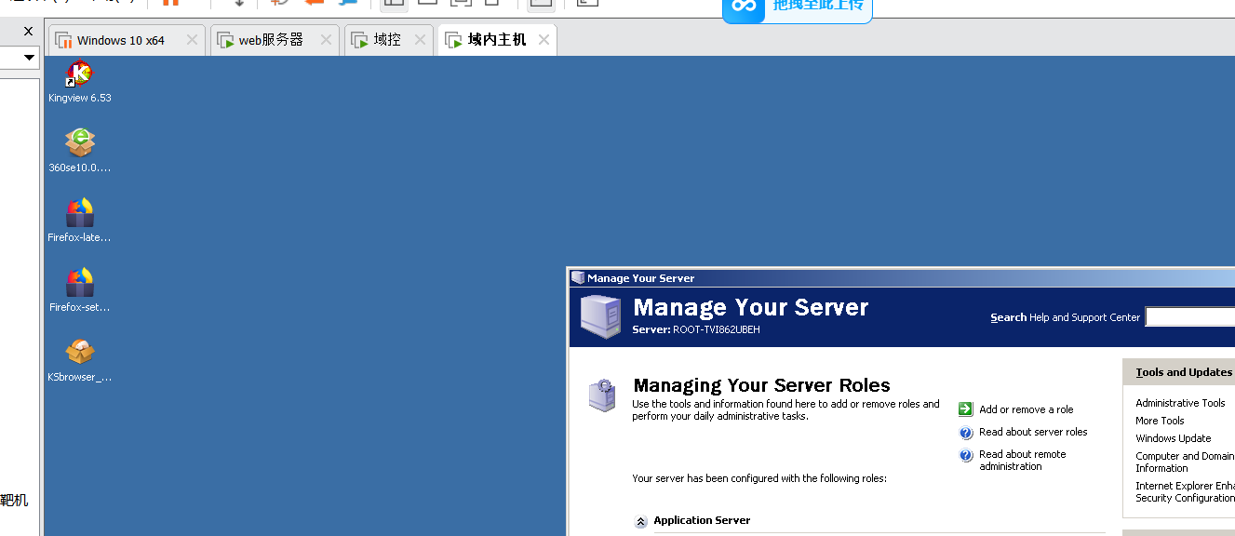Focus the Help and Support search field
The height and width of the screenshot is (536, 1235).
point(1190,317)
